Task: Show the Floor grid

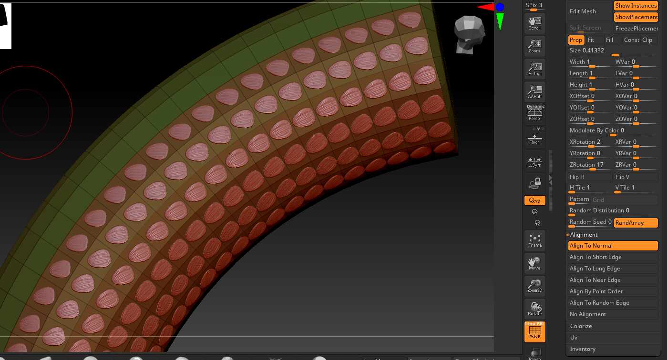Action: click(x=534, y=137)
